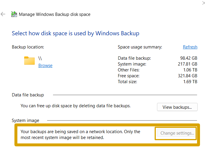This screenshot has width=205, height=149.
Task: Click the System image section header
Action: tap(25, 120)
